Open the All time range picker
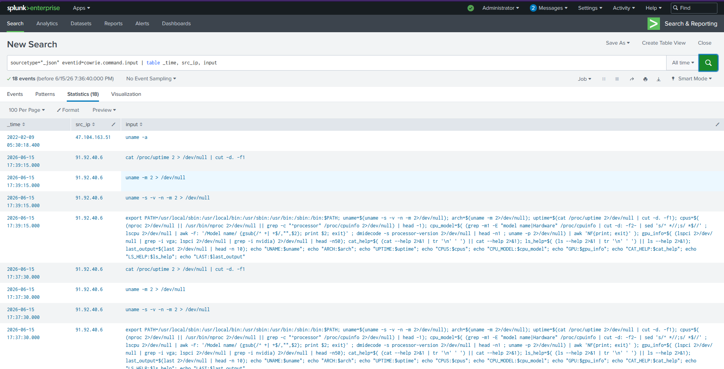The width and height of the screenshot is (724, 369). 683,63
